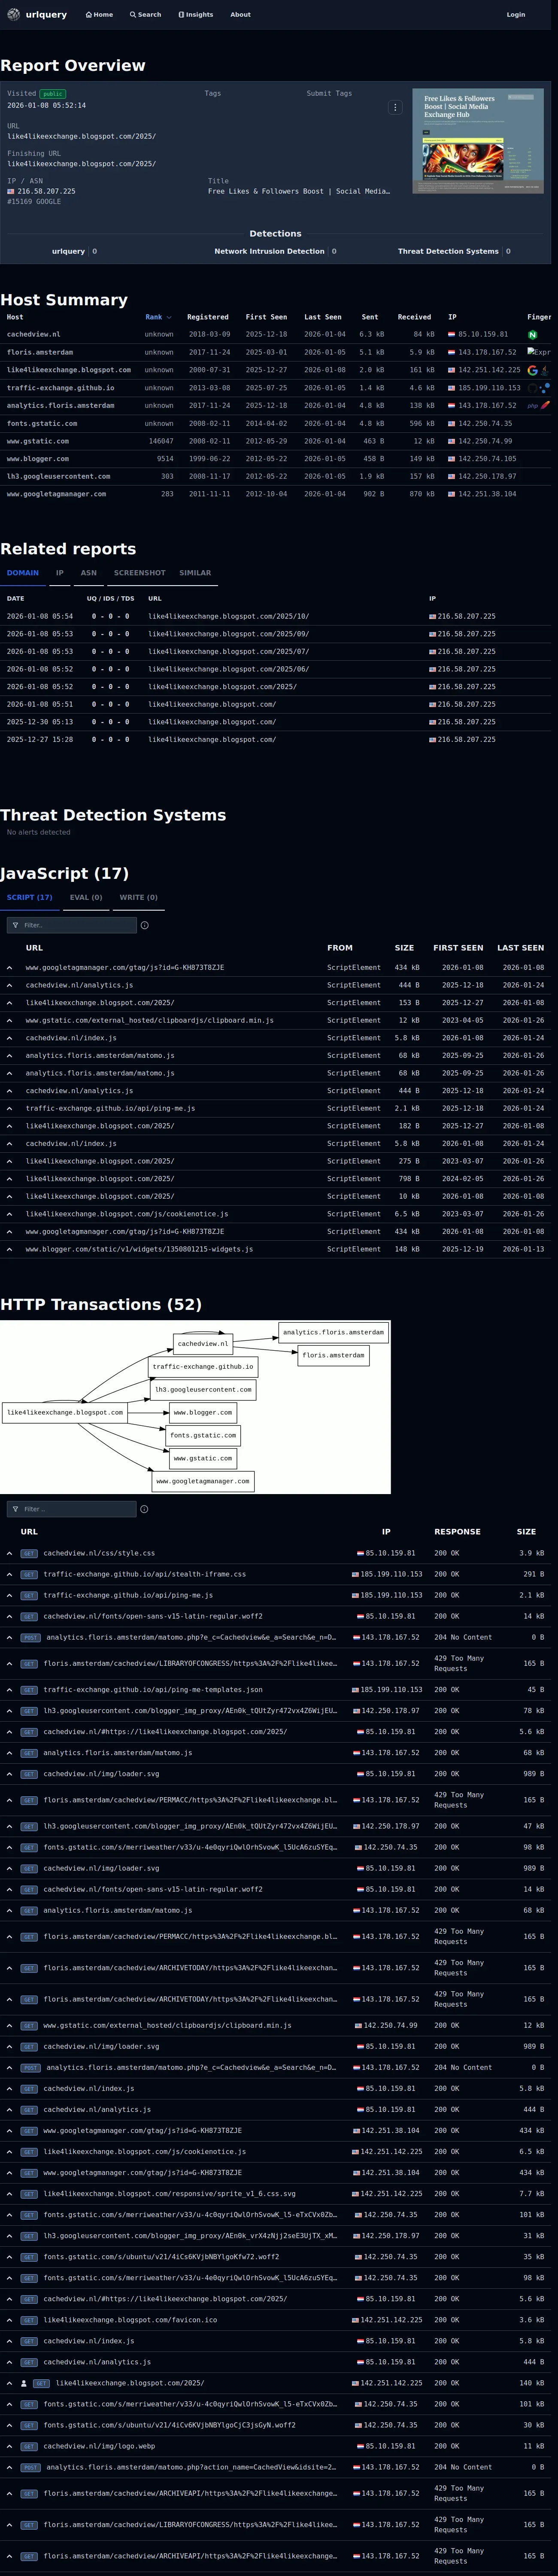Click the like4likeexchange.blogspot.com node in the graph
Viewport: 558px width, 2576px height.
(65, 1413)
